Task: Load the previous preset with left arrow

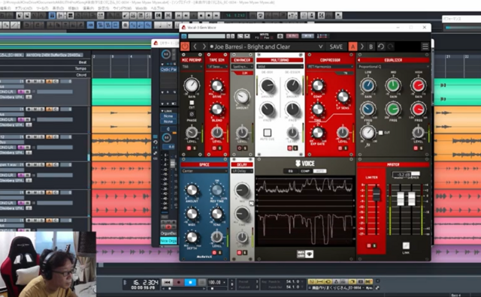Action: point(195,46)
